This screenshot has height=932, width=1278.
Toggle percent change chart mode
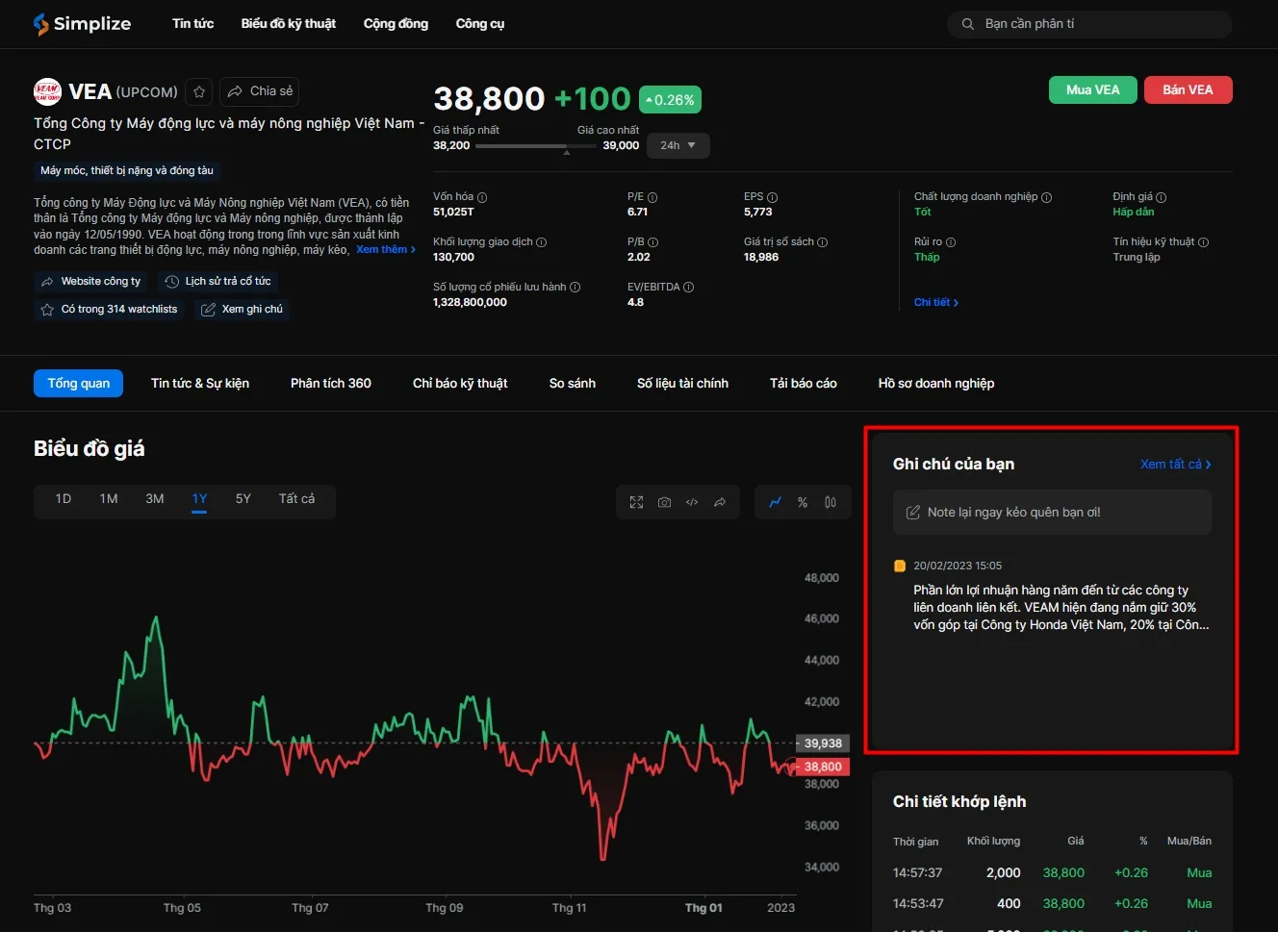[803, 502]
